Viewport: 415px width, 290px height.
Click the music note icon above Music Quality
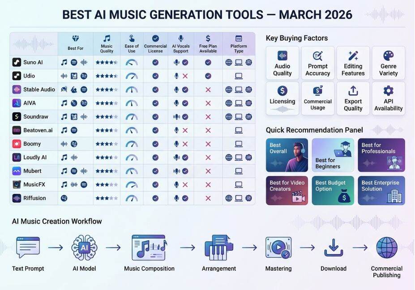[x=107, y=38]
